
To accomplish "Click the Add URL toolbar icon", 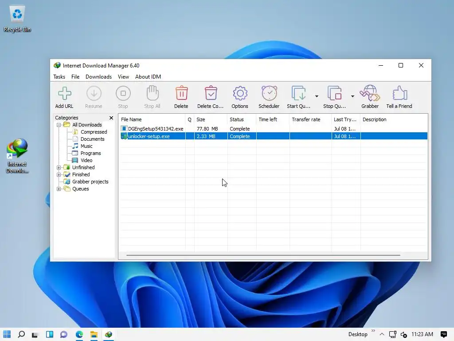I will click(x=64, y=94).
